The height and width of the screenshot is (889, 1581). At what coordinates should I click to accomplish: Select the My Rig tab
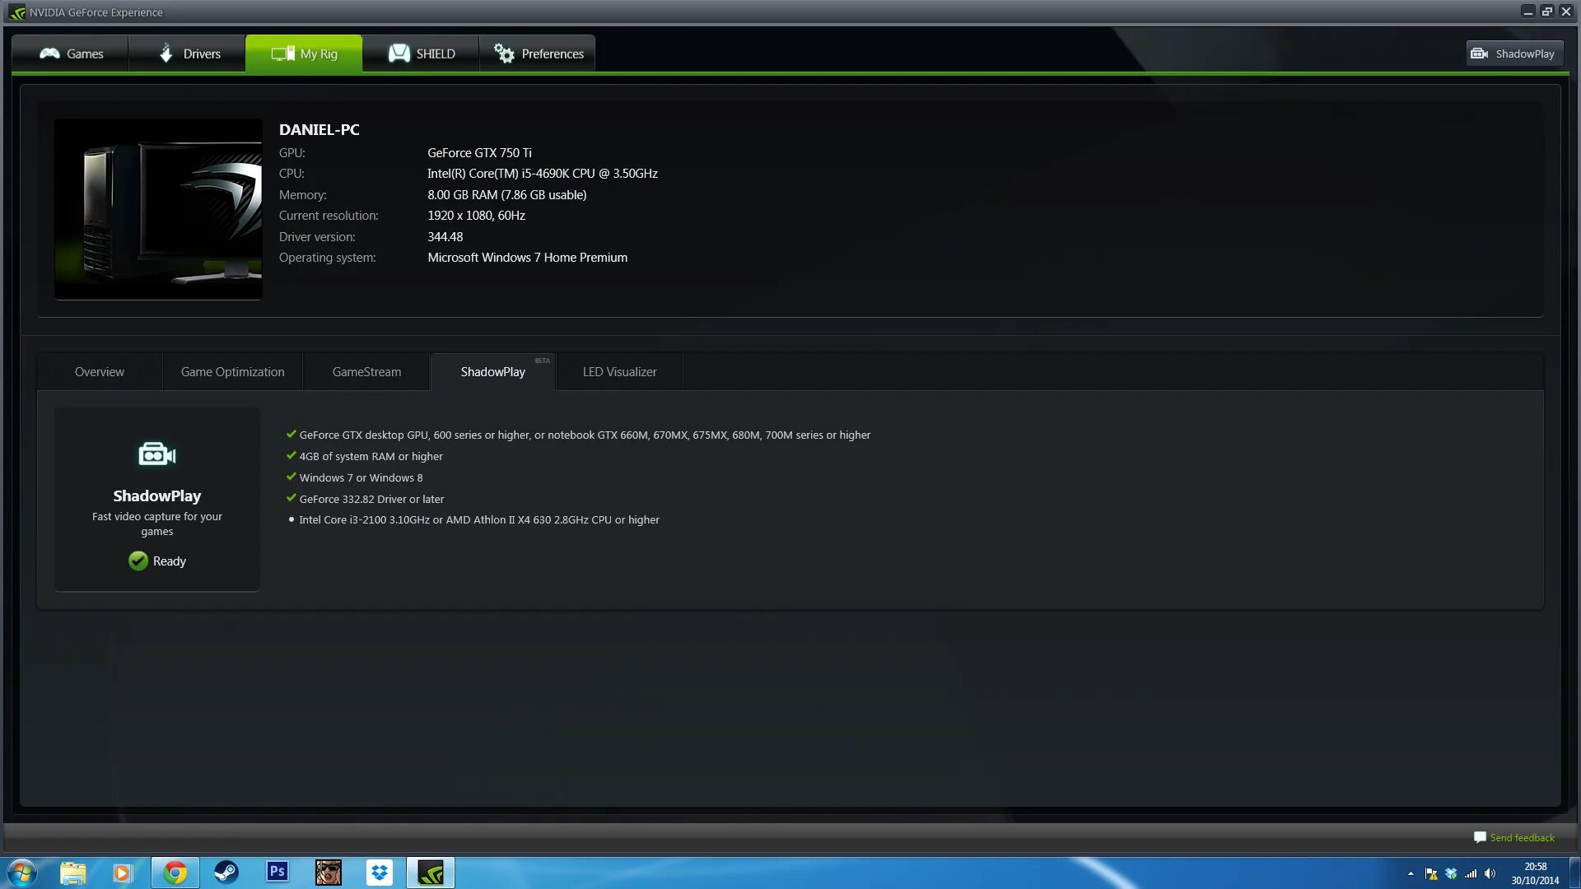coord(304,54)
